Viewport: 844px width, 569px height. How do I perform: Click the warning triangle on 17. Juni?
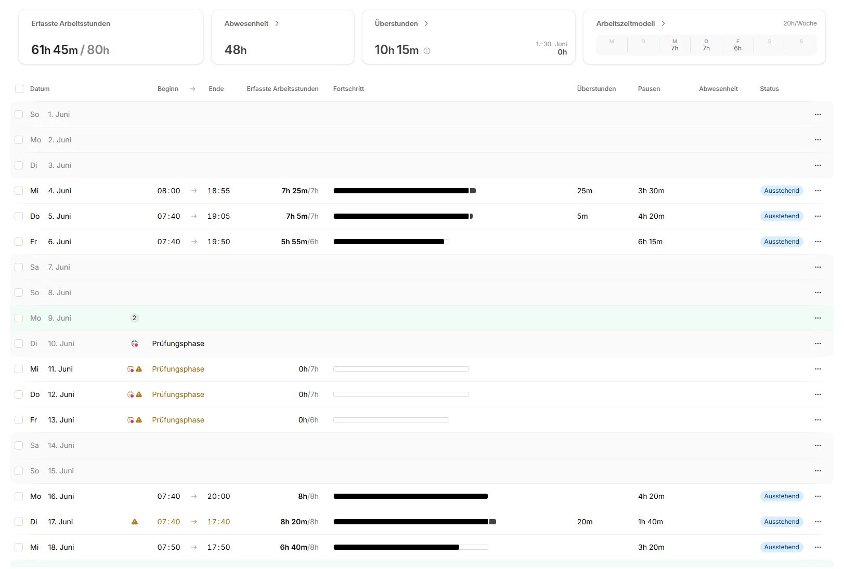135,522
